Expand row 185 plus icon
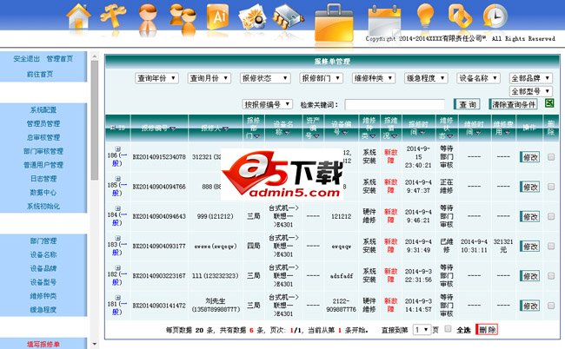This screenshot has width=565, height=349. click(x=118, y=179)
